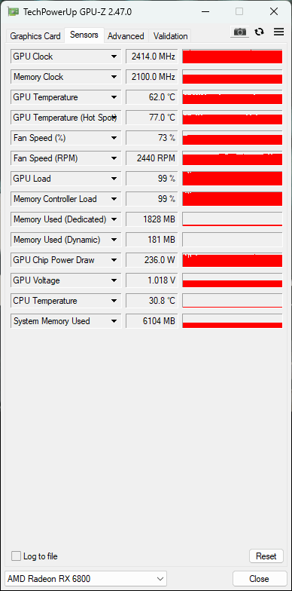Click the GPU-Z app icon in title bar
The height and width of the screenshot is (591, 292).
pyautogui.click(x=13, y=12)
